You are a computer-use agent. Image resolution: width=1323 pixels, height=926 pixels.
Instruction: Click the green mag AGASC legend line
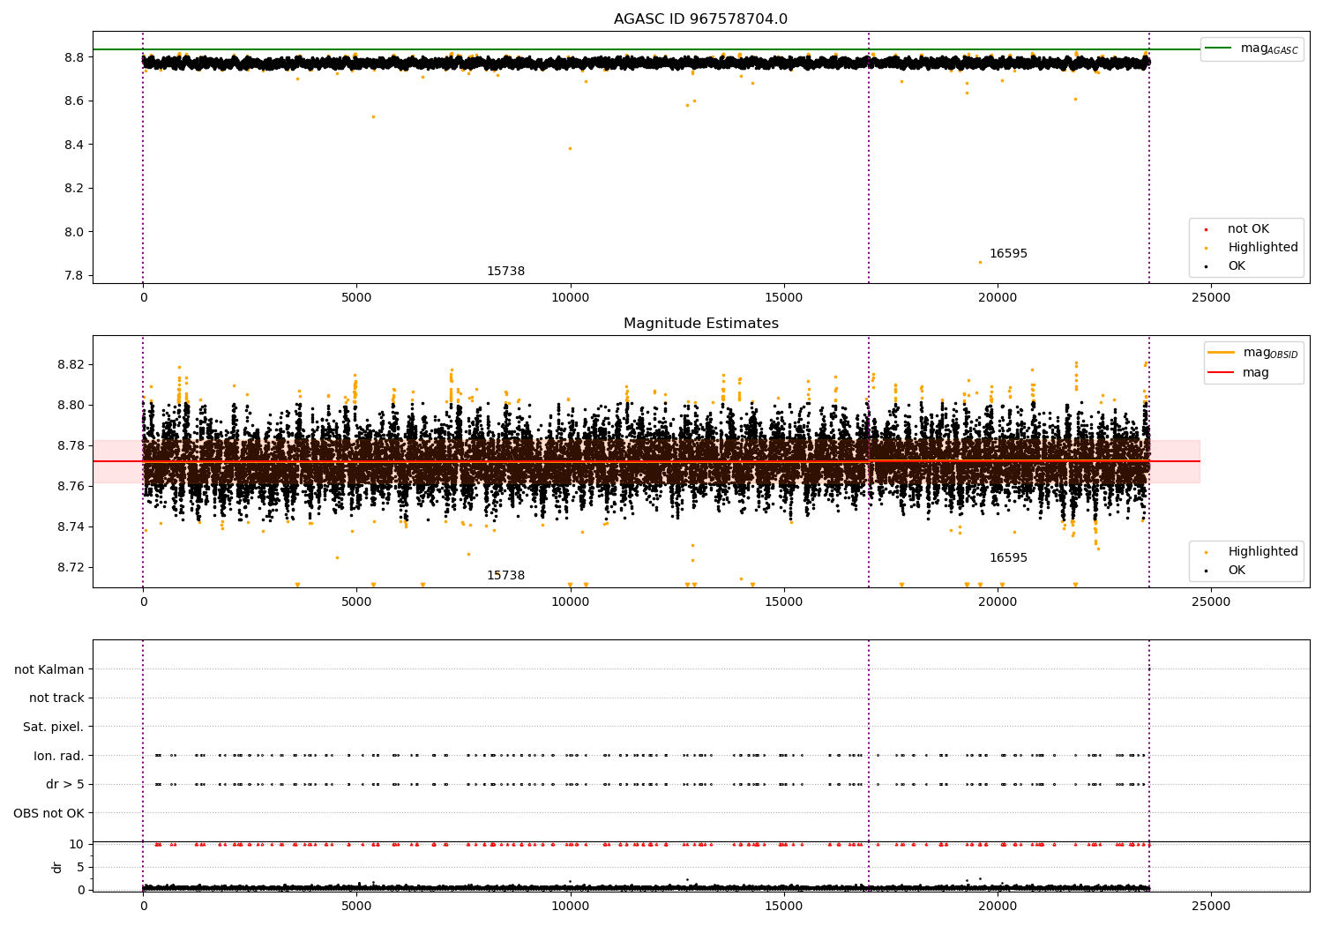(1219, 49)
